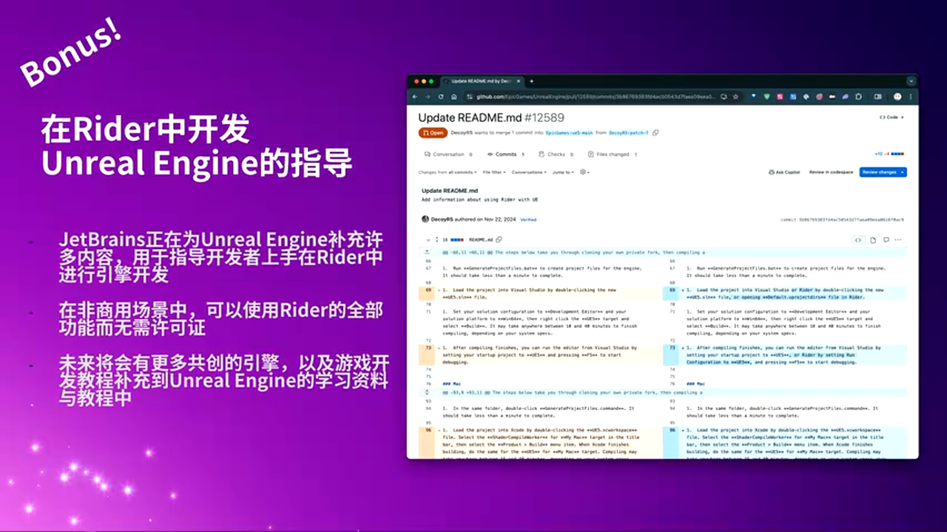Open the diff settings gear icon
The height and width of the screenshot is (532, 947).
(582, 172)
